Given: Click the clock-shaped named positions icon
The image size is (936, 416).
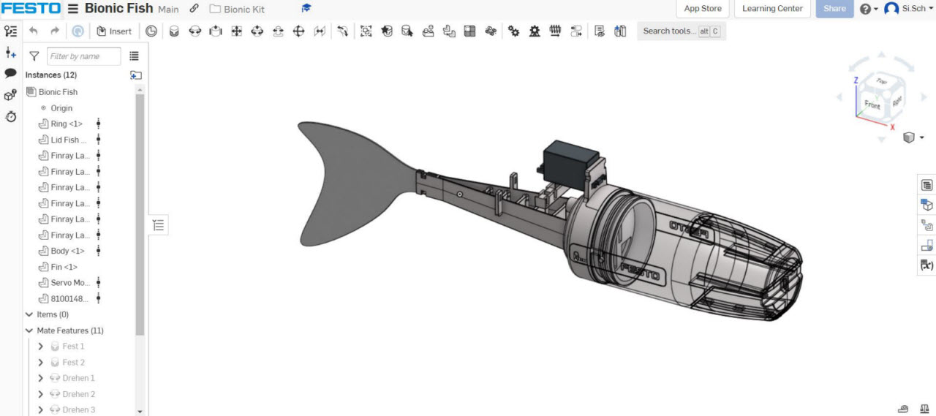Looking at the screenshot, I should click(151, 31).
